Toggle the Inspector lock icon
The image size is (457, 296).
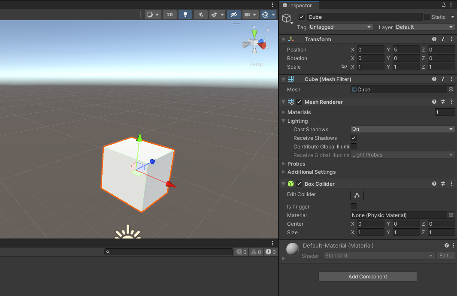[x=444, y=5]
